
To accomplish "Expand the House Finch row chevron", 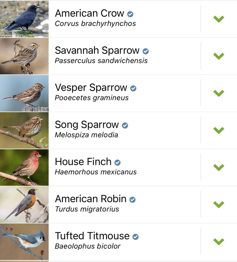I will (x=219, y=167).
